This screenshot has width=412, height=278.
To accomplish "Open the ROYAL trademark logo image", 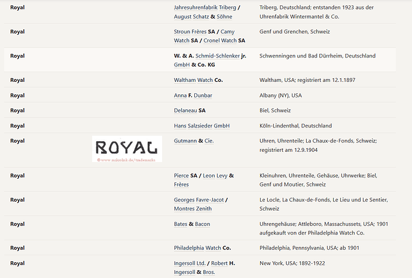I will coord(127,149).
